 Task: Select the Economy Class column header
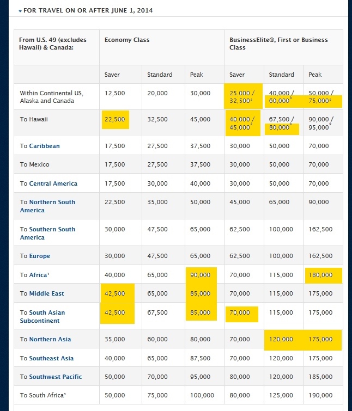[127, 40]
